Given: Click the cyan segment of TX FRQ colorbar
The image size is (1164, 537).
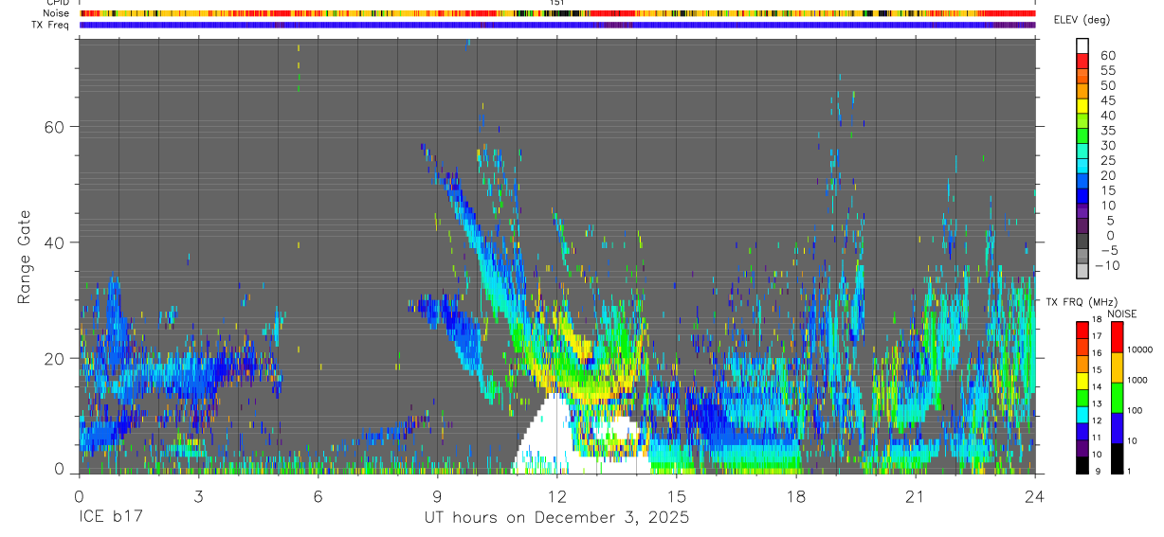Looking at the screenshot, I should (x=1082, y=414).
